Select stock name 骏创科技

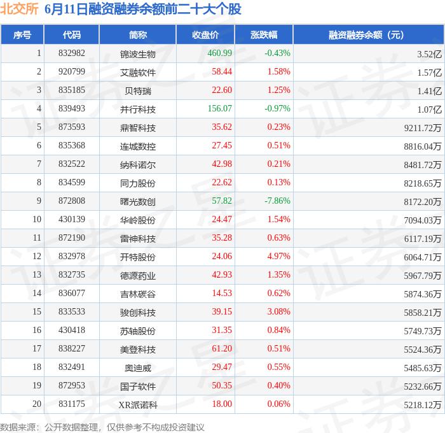pyautogui.click(x=138, y=313)
